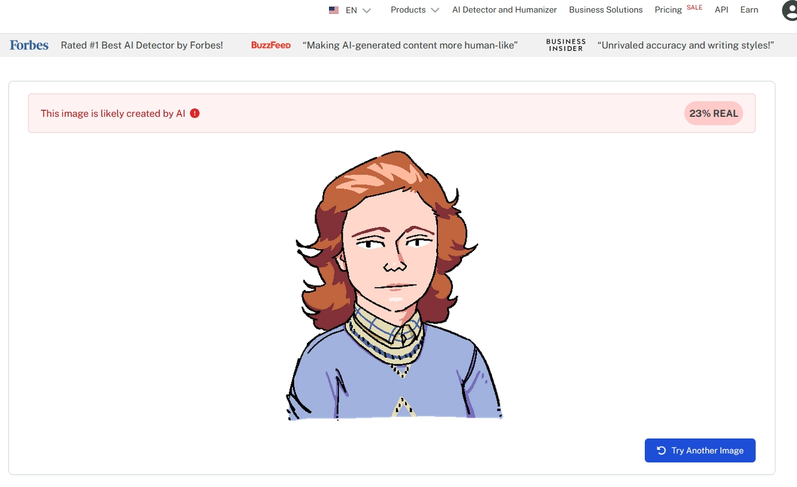Open the API link
This screenshot has width=797, height=487.
(x=721, y=10)
